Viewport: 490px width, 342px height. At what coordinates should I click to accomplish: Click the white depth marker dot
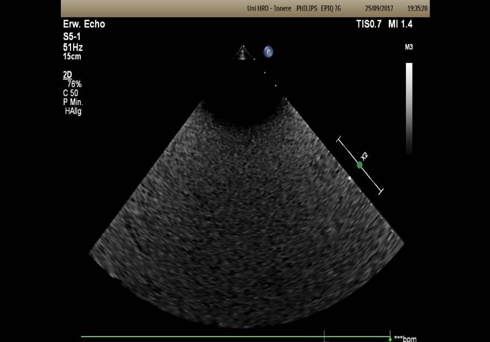coord(350,178)
